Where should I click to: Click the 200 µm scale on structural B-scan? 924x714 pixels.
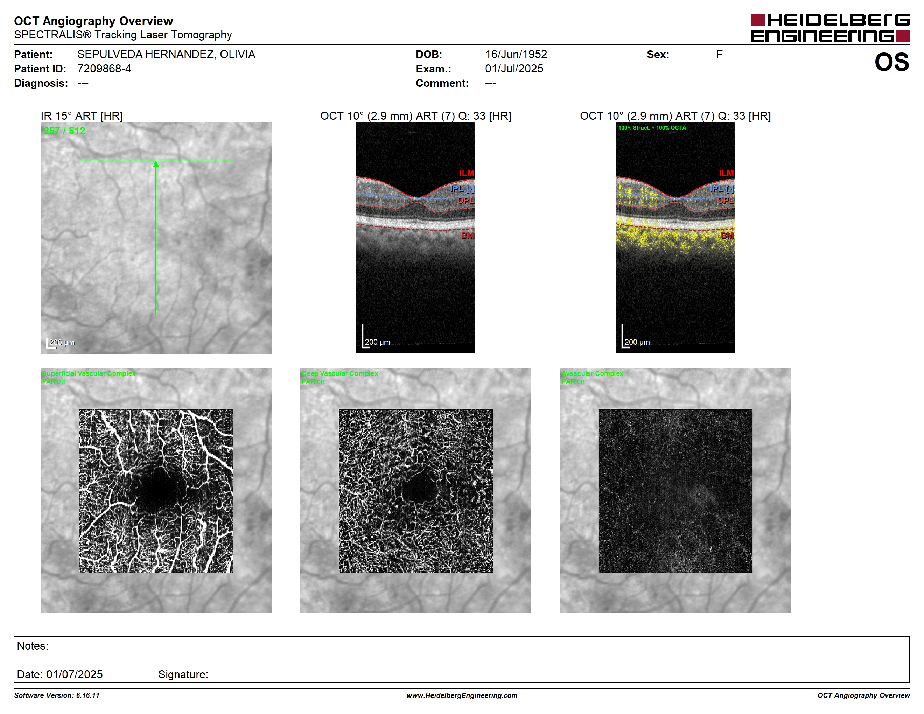pyautogui.click(x=376, y=337)
